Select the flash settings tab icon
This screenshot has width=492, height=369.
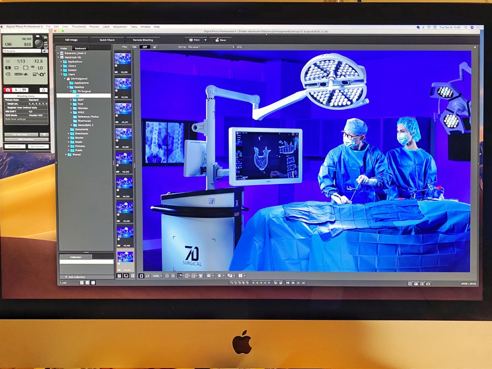point(16,90)
